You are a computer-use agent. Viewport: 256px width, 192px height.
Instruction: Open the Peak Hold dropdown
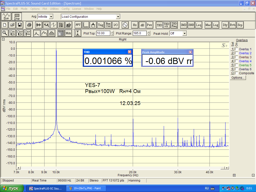coord(184,33)
